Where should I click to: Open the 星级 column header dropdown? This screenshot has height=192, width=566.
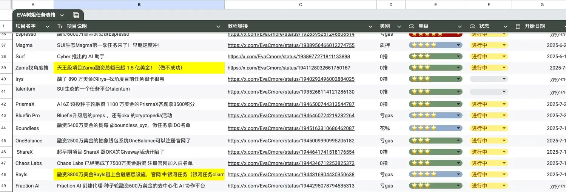point(460,26)
